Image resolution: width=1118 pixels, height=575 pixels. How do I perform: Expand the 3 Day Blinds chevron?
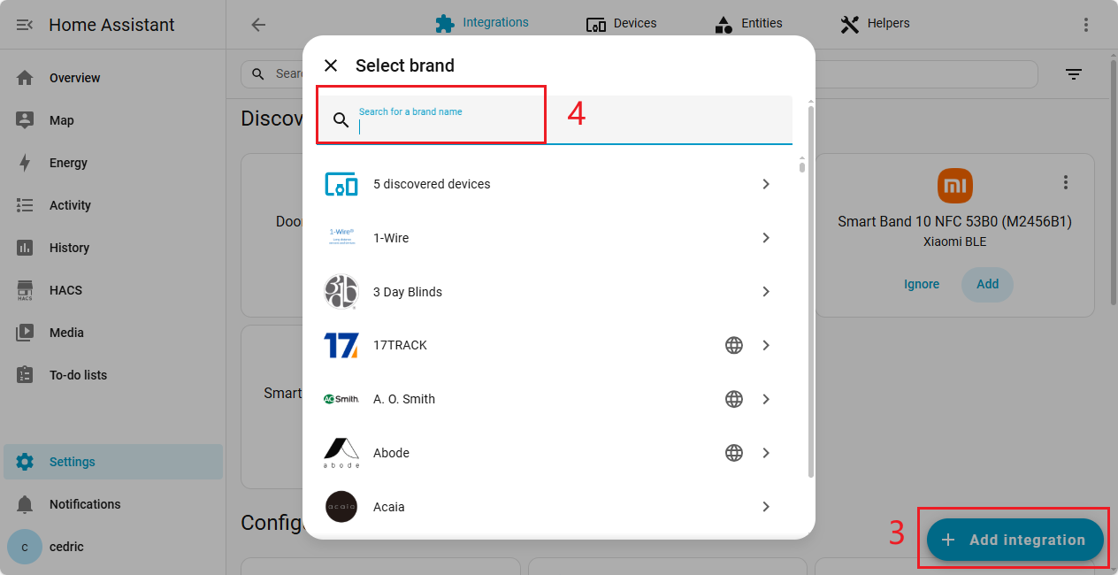766,292
